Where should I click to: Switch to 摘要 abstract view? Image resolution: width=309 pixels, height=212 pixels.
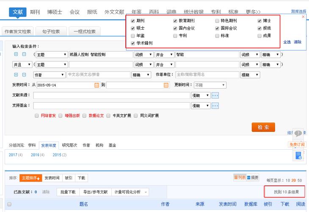tap(253, 178)
